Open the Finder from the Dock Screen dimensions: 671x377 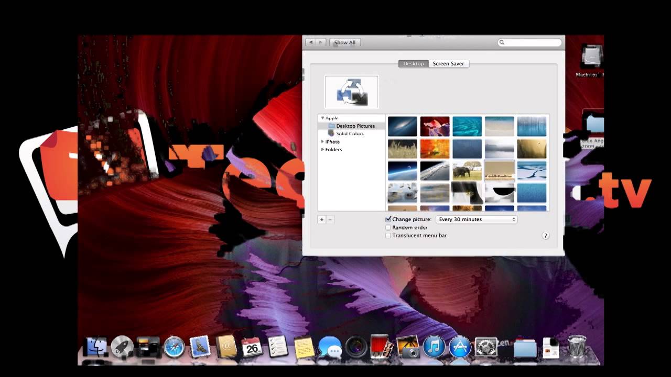98,347
